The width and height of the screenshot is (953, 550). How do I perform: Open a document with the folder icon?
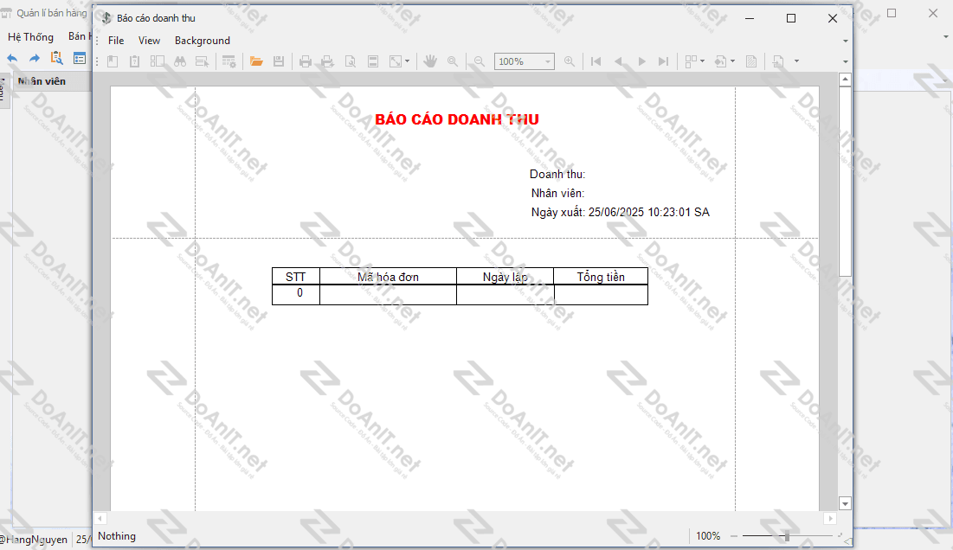(256, 61)
